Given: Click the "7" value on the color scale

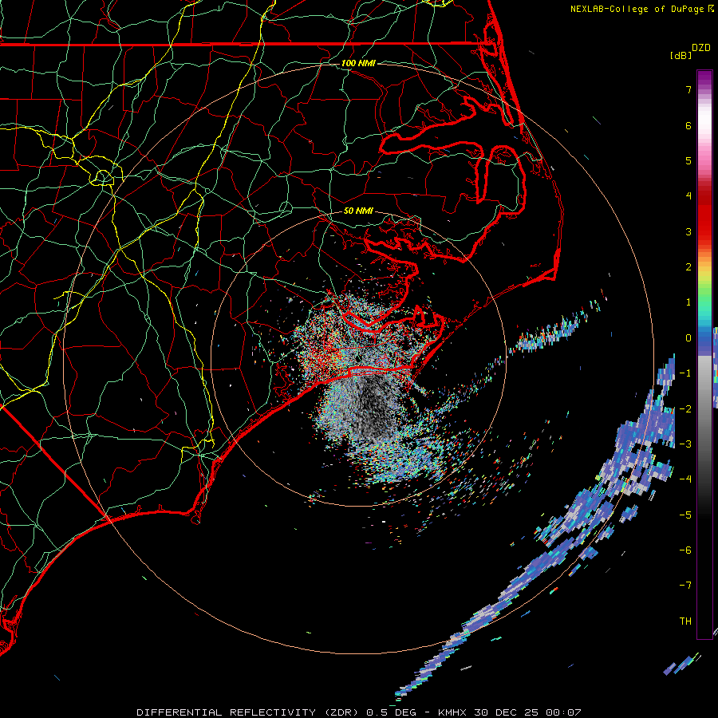Looking at the screenshot, I should point(688,89).
